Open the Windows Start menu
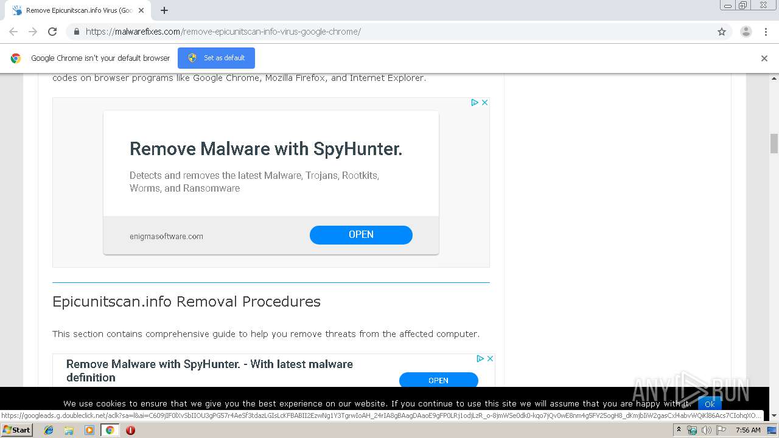This screenshot has width=779, height=438. (16, 430)
